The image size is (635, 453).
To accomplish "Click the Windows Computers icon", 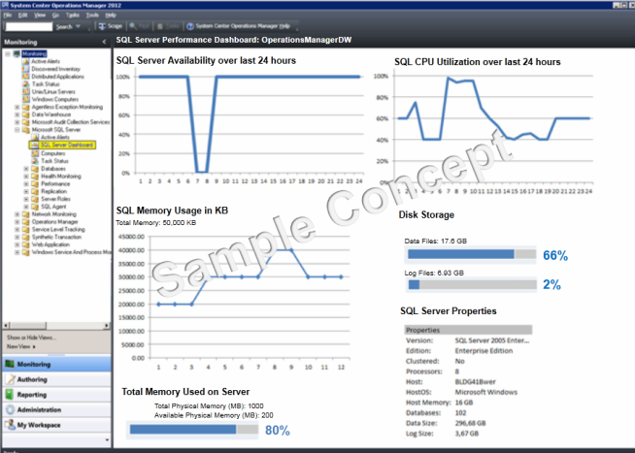I will coord(26,99).
